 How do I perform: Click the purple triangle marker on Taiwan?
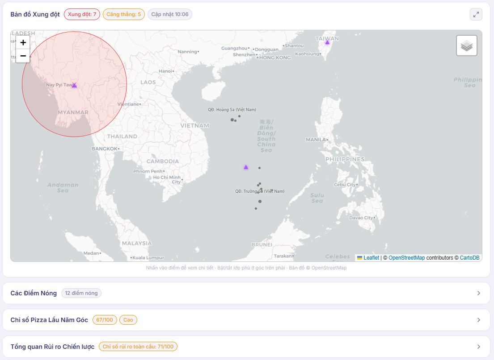click(327, 42)
